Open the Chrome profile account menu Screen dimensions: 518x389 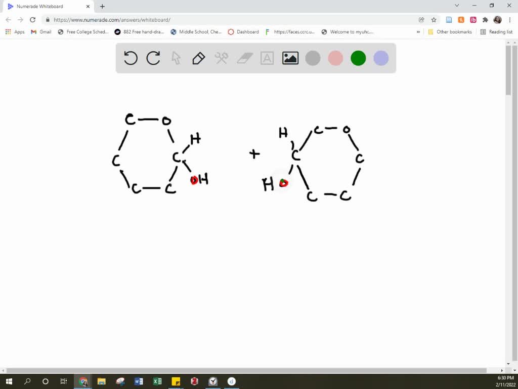pos(497,20)
